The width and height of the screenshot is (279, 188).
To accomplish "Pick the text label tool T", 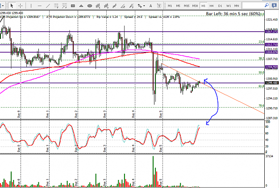I will (159, 6).
